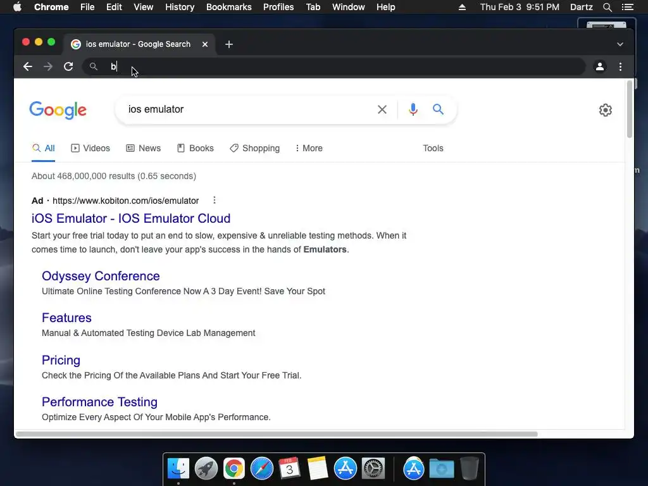
Task: Click the date and time in menu bar
Action: [x=520, y=7]
